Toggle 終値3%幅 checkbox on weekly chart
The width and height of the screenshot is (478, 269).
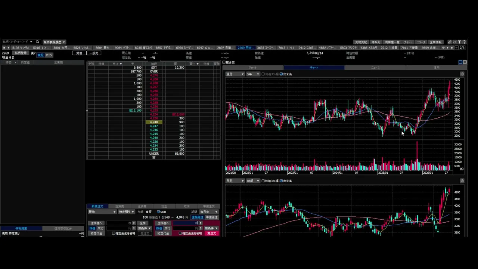point(263,74)
